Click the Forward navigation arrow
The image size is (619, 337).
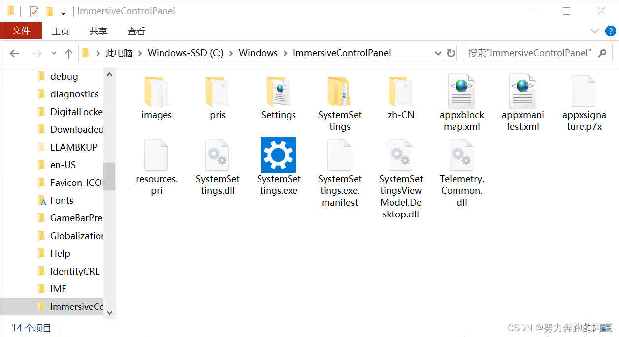[x=37, y=53]
